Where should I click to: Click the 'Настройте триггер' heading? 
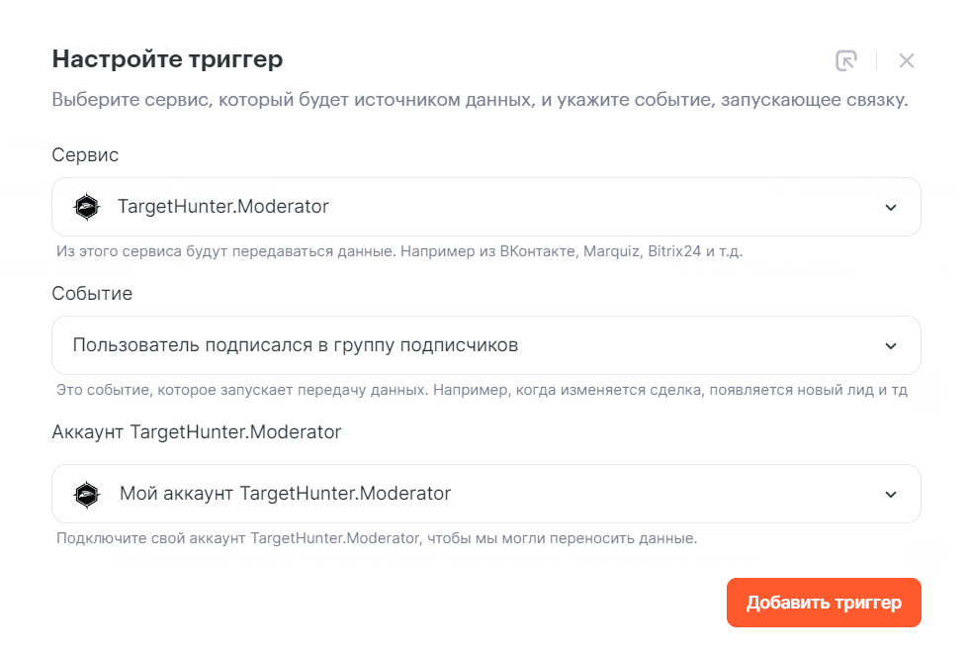tap(167, 59)
